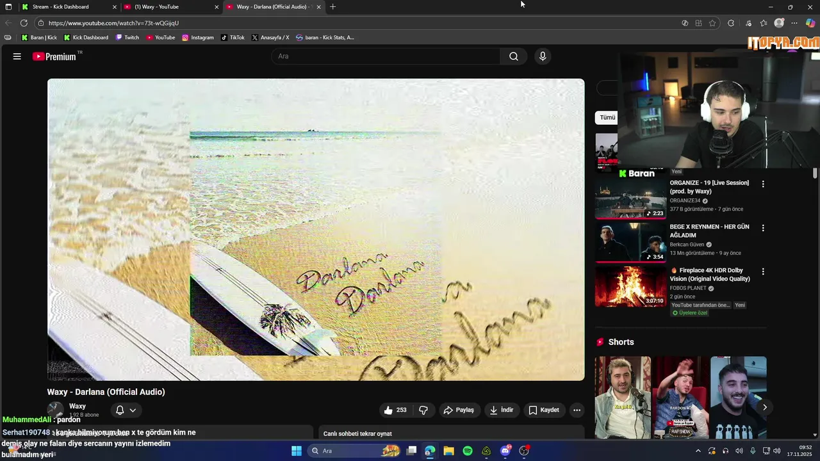Open the Berkcan Güven channel link
The height and width of the screenshot is (461, 820).
(687, 245)
